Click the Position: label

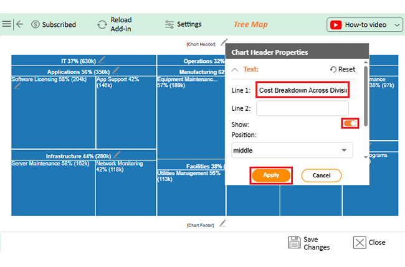(x=244, y=135)
